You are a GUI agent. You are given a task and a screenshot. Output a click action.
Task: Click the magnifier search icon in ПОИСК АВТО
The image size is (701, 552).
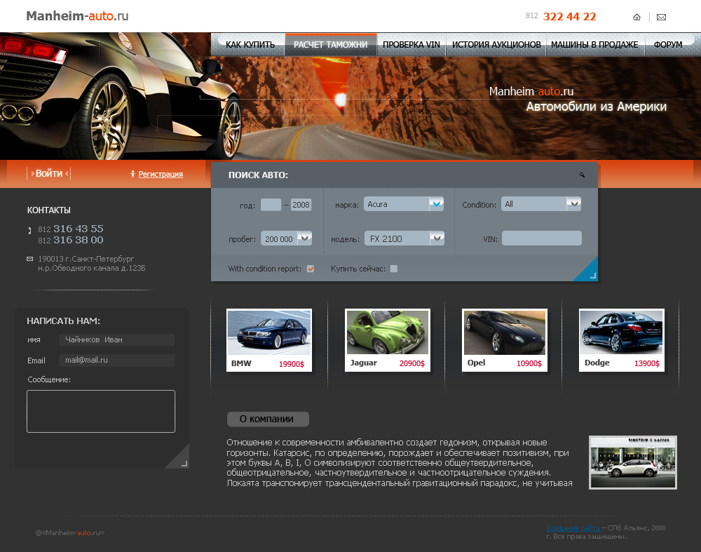tap(582, 175)
